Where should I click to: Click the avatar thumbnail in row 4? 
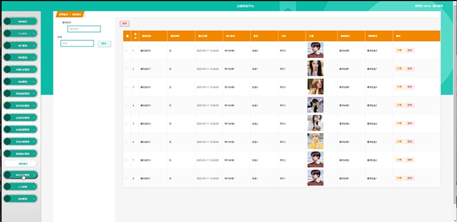click(x=315, y=105)
